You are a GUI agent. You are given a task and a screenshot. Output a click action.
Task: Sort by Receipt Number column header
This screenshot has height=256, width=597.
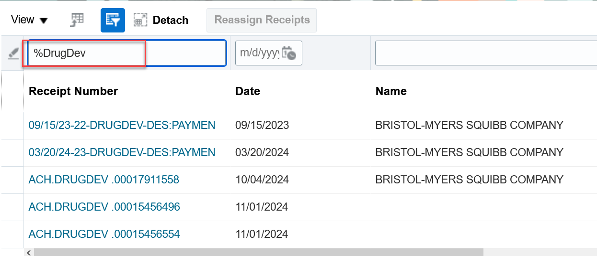point(73,91)
